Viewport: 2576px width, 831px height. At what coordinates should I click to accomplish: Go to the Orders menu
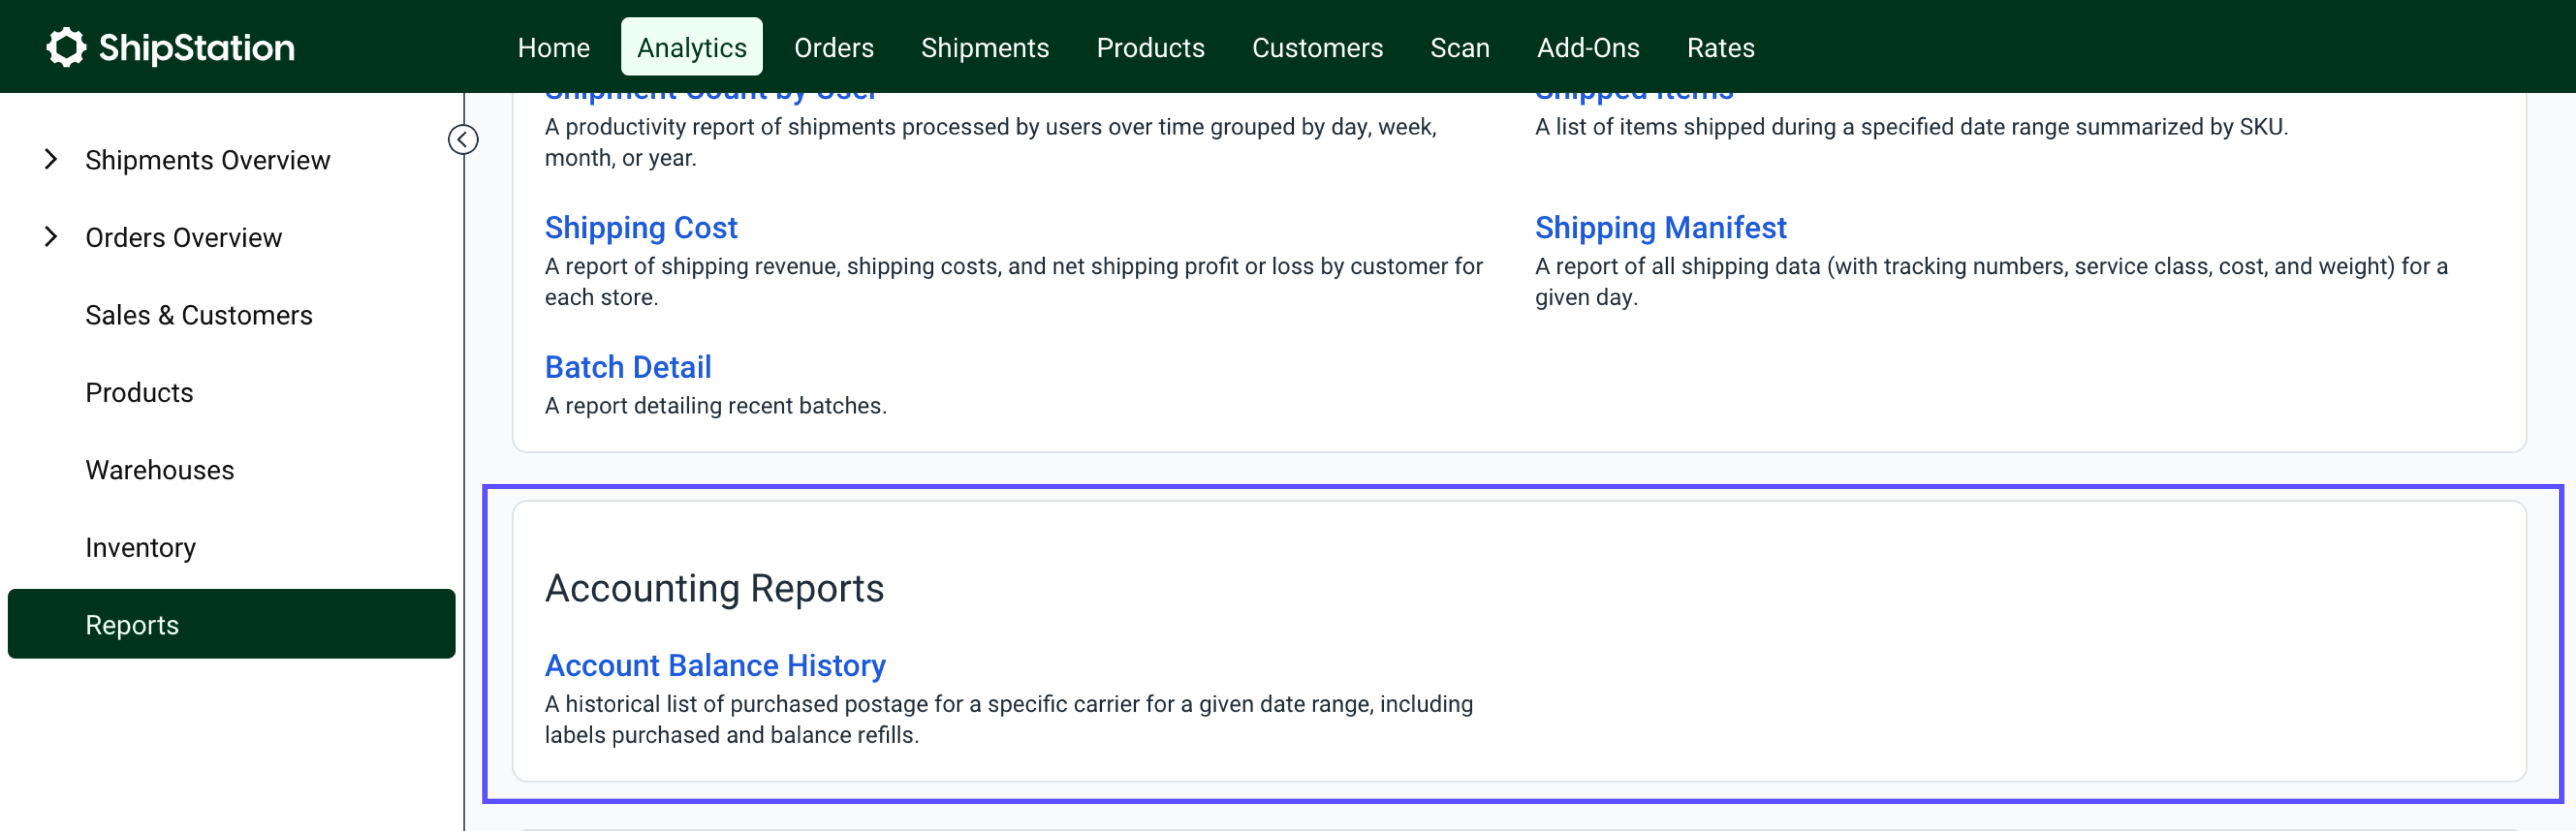tap(833, 47)
